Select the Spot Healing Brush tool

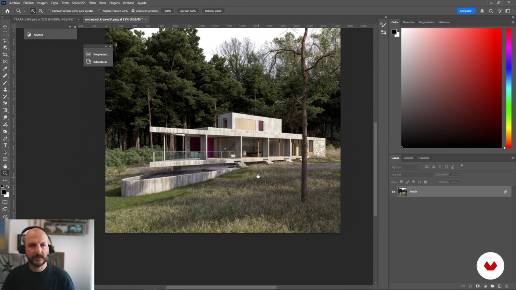pyautogui.click(x=5, y=75)
